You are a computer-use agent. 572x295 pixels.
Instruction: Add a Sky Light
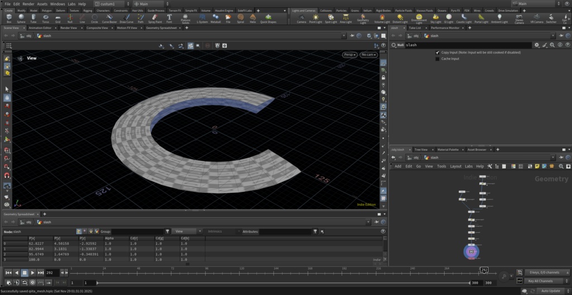point(436,18)
